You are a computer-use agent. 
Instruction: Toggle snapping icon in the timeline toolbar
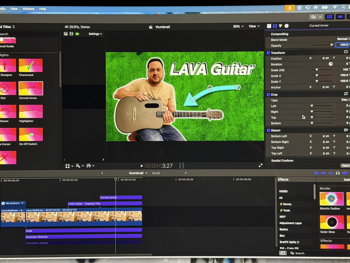345,173
